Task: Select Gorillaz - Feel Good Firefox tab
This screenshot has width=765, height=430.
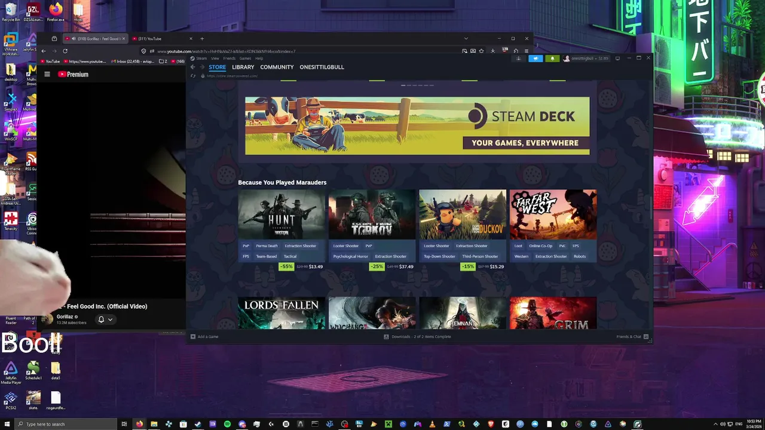Action: [x=96, y=39]
